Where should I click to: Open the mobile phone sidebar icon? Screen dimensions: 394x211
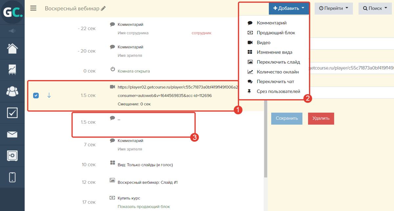12,177
